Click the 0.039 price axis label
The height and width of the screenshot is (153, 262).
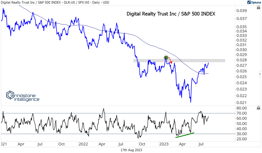[242, 11]
